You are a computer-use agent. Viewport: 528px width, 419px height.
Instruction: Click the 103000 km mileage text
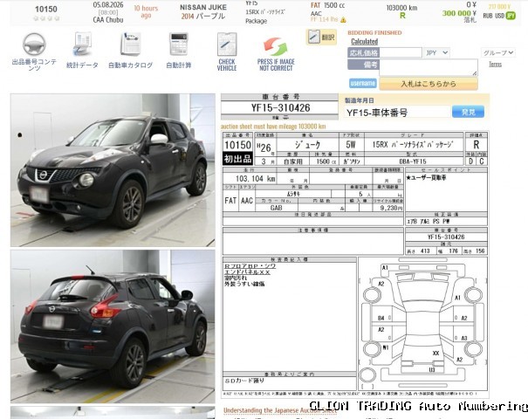401,8
